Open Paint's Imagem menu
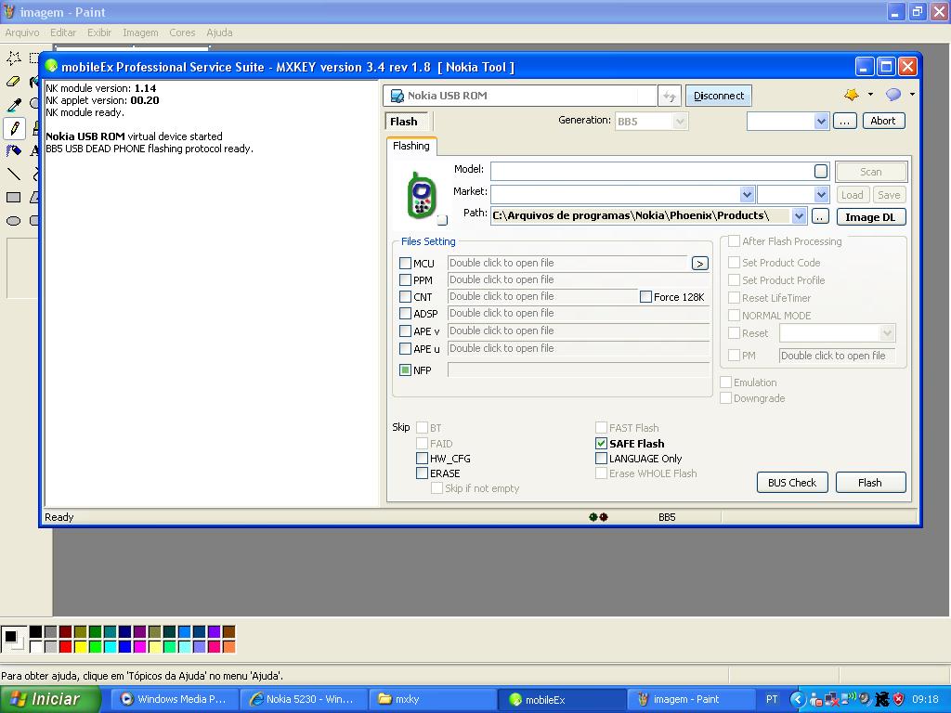This screenshot has width=951, height=713. tap(140, 32)
